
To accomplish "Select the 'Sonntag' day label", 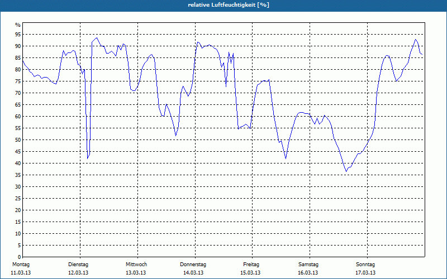I will [365, 264].
